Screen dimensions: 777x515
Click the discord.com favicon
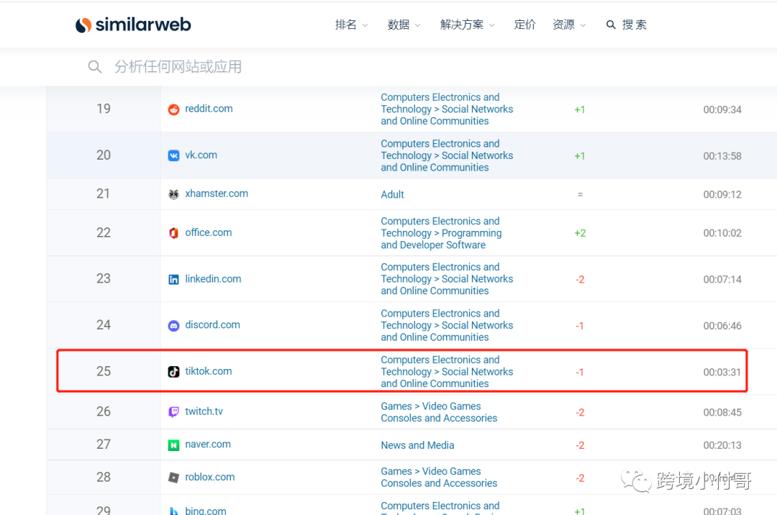click(173, 325)
